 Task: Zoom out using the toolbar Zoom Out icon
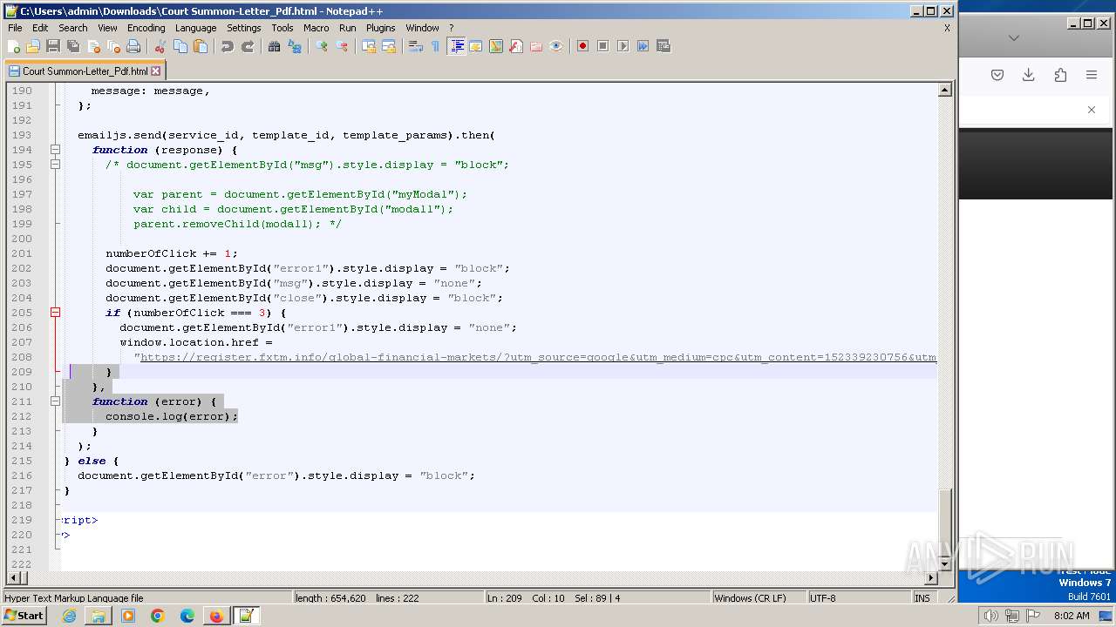pos(341,46)
